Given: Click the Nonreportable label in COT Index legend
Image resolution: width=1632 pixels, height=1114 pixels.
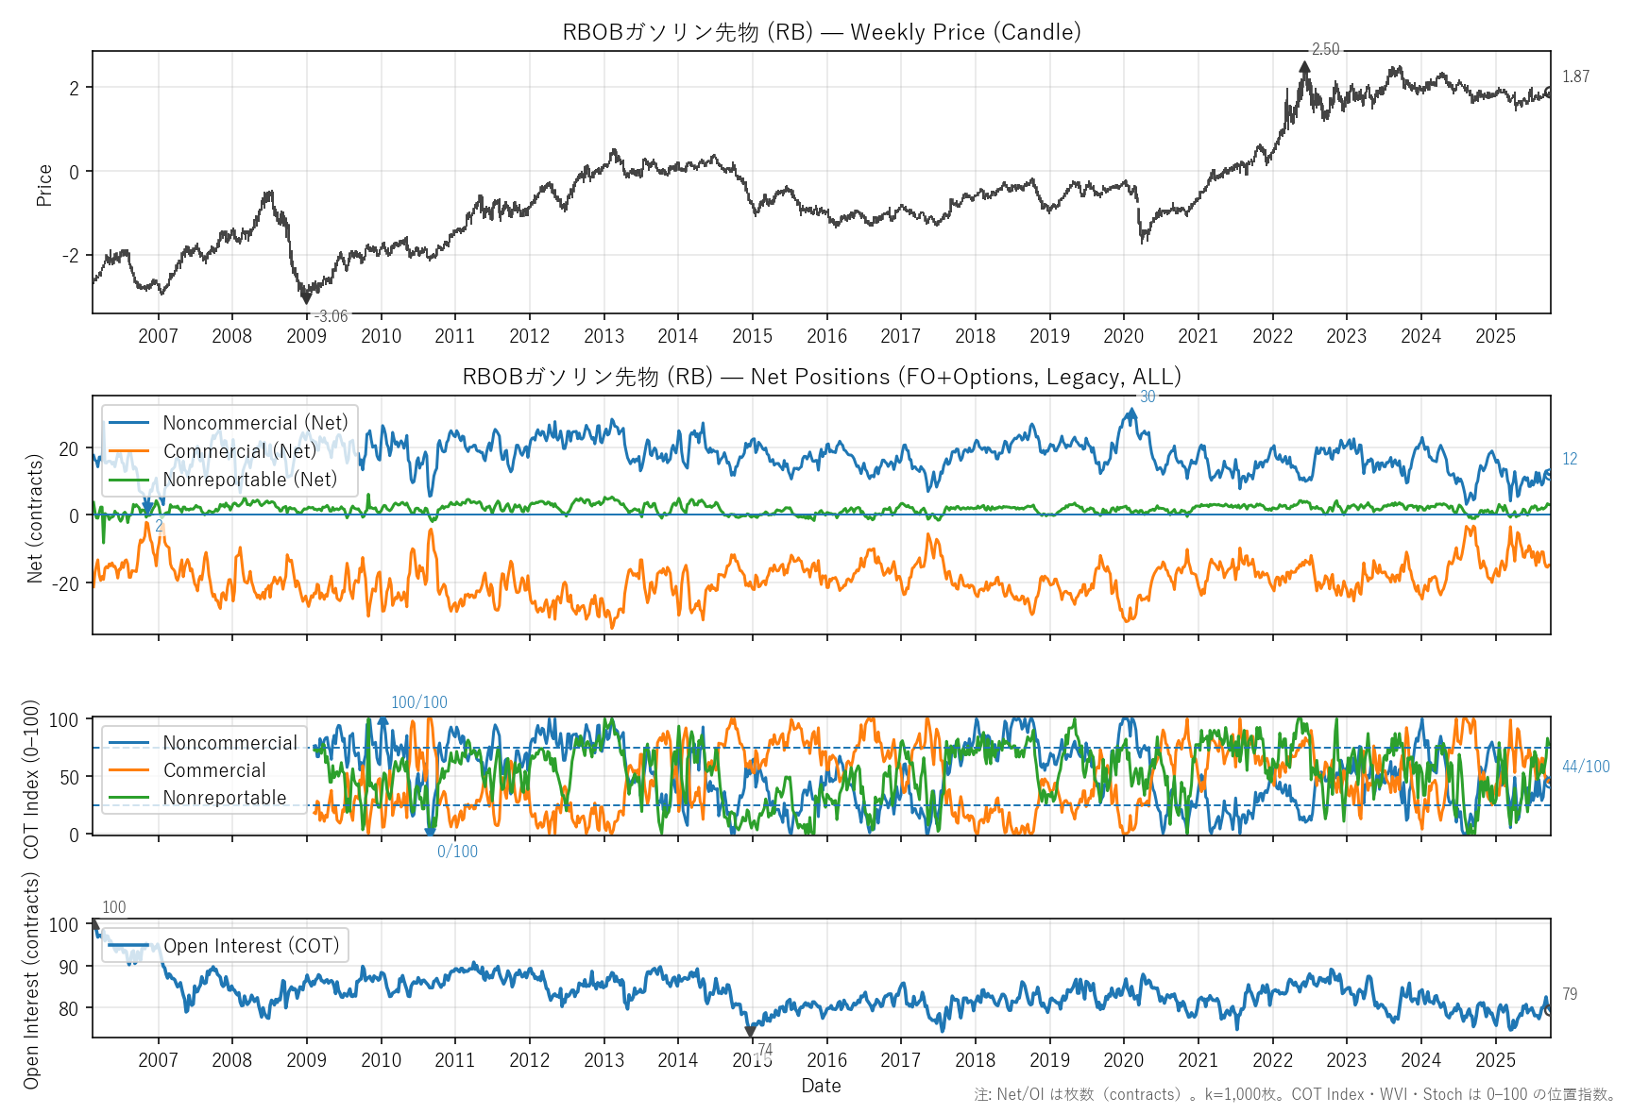Looking at the screenshot, I should coord(225,798).
